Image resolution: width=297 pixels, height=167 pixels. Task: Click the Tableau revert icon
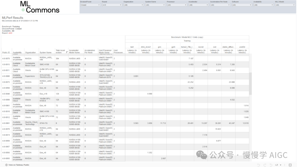click(x=271, y=165)
